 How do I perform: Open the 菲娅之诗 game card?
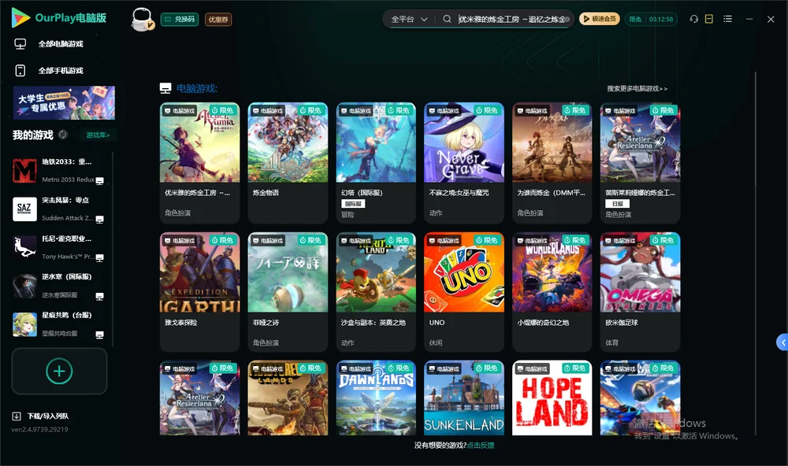[288, 292]
